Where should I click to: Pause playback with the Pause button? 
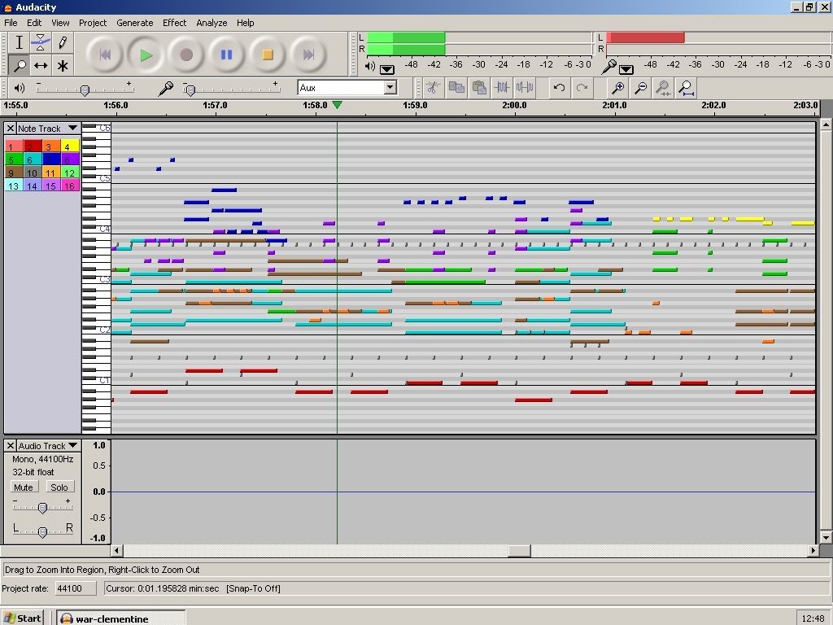coord(226,55)
